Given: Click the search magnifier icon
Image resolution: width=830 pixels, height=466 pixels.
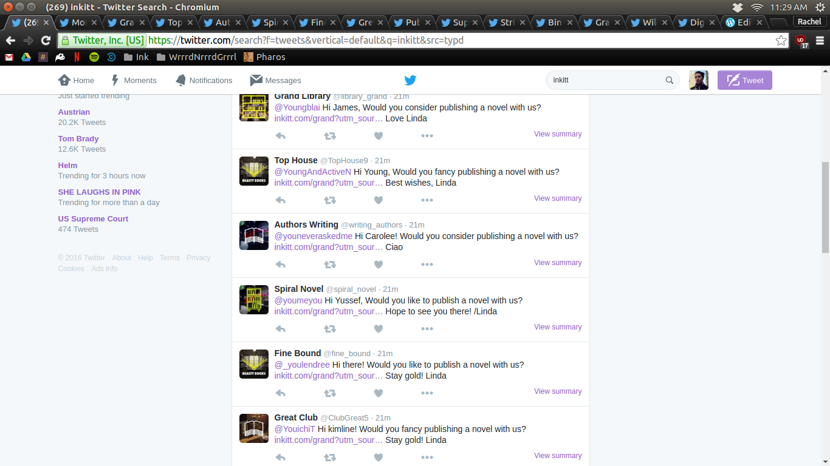Looking at the screenshot, I should 669,80.
